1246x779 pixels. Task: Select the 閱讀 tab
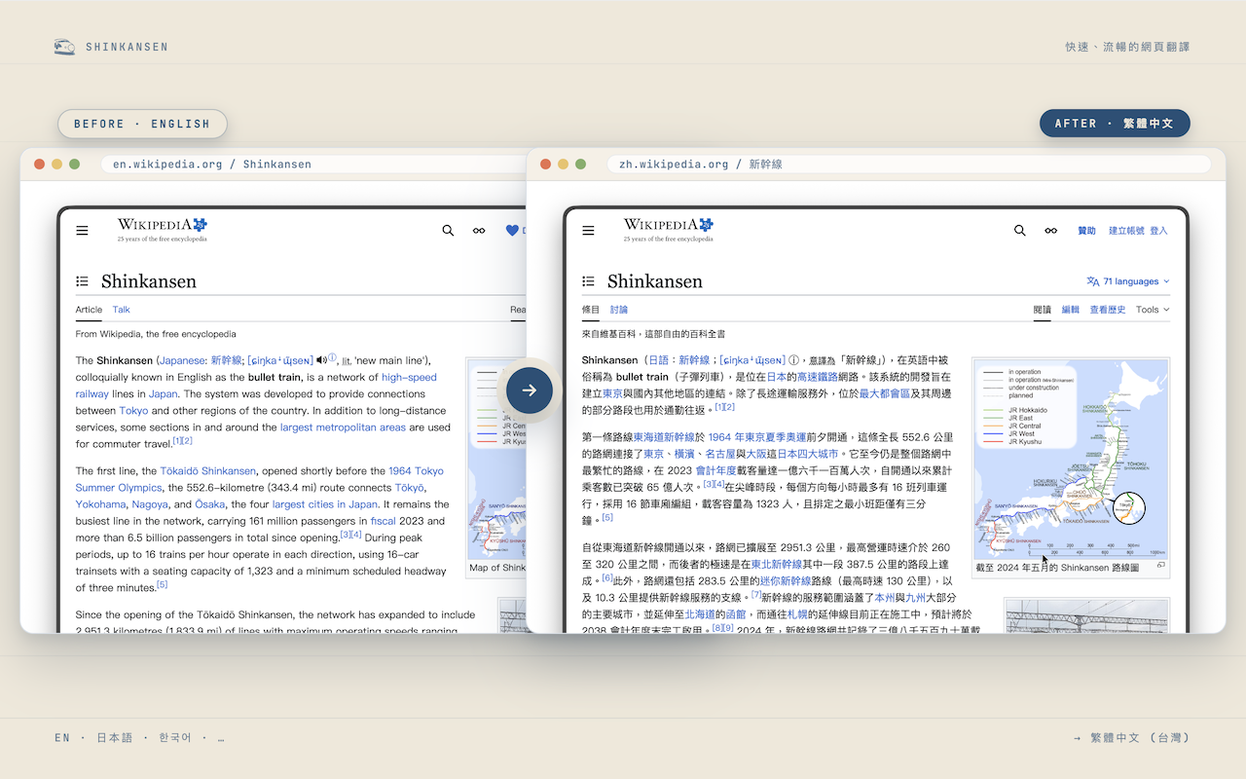tap(1042, 310)
